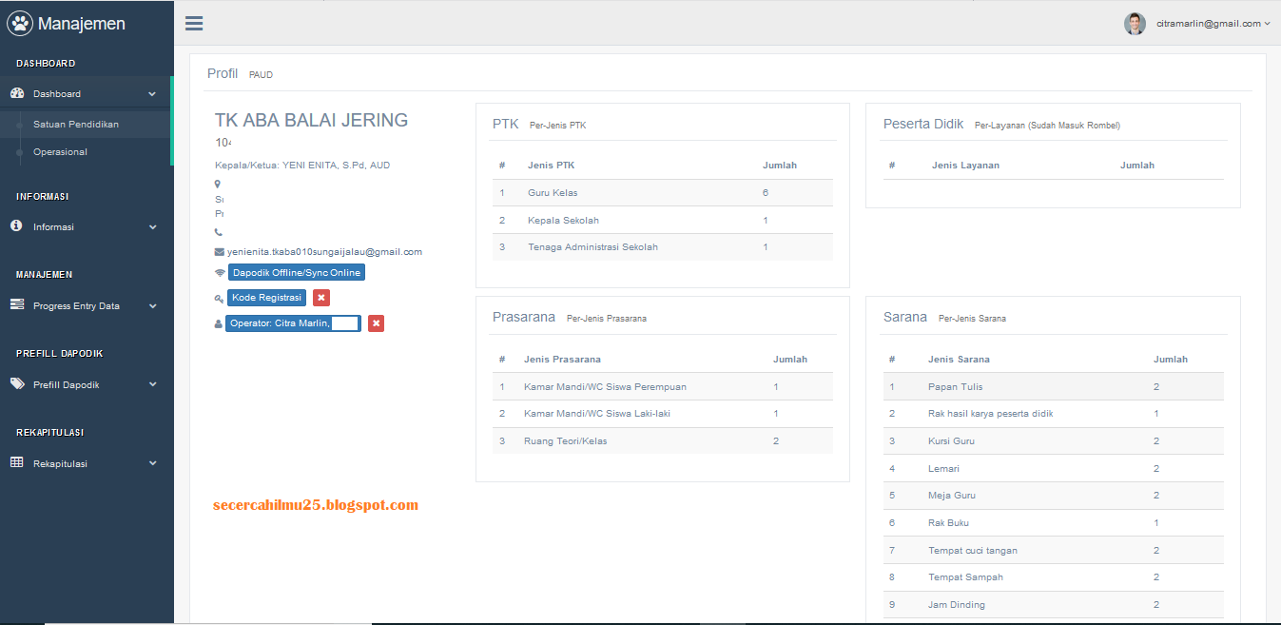Viewport: 1281px width, 625px height.
Task: Select the Kursi Guru row in Sarana
Action: point(1054,441)
